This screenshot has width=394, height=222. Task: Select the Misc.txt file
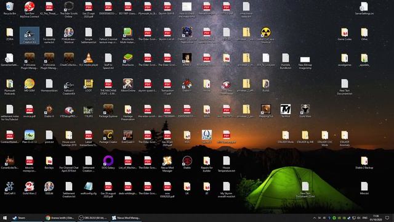pos(364,188)
